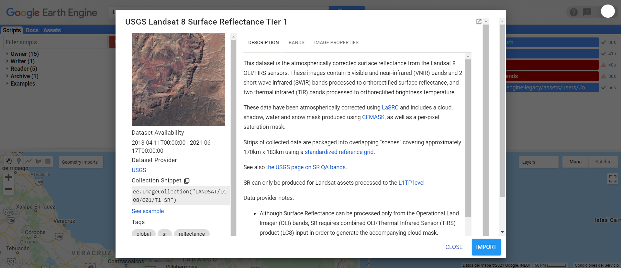Image resolution: width=621 pixels, height=268 pixels.
Task: Switch to the Assets tab
Action: pyautogui.click(x=52, y=30)
